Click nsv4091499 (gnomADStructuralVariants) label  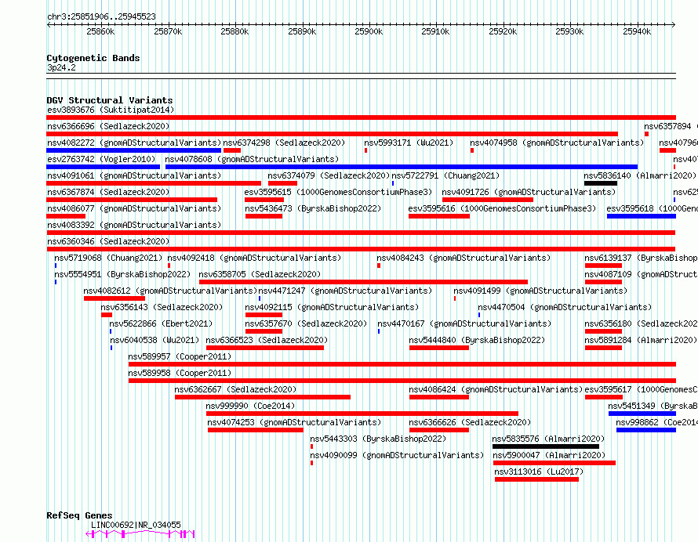(x=540, y=291)
